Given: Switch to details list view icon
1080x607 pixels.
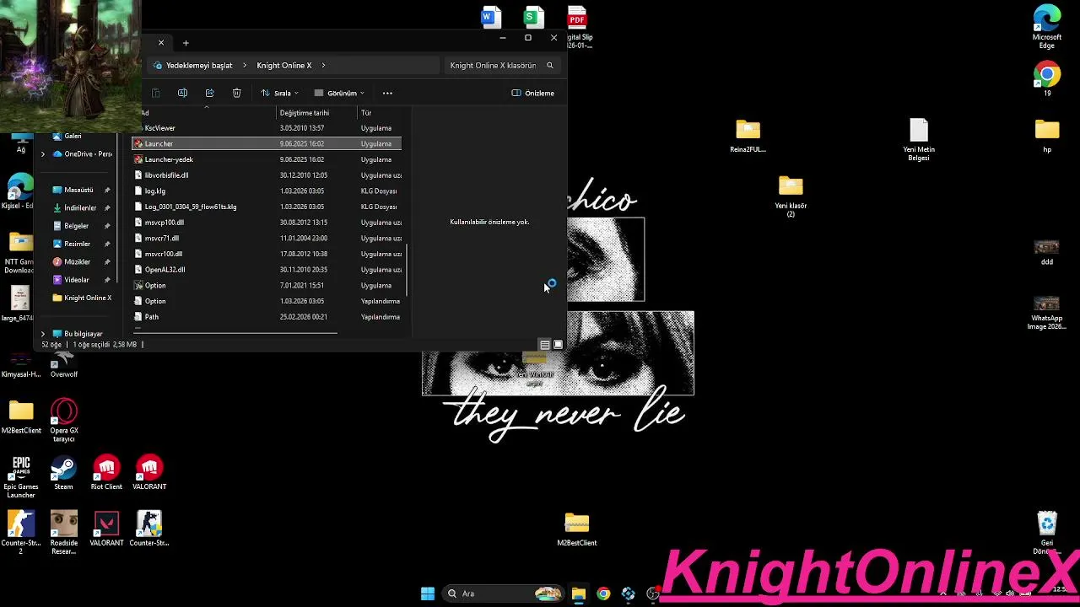Looking at the screenshot, I should click(x=545, y=345).
